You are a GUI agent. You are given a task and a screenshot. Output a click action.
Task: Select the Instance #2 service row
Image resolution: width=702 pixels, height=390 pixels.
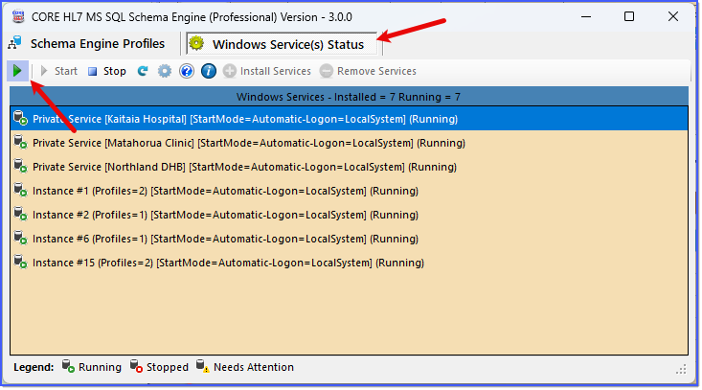point(349,215)
